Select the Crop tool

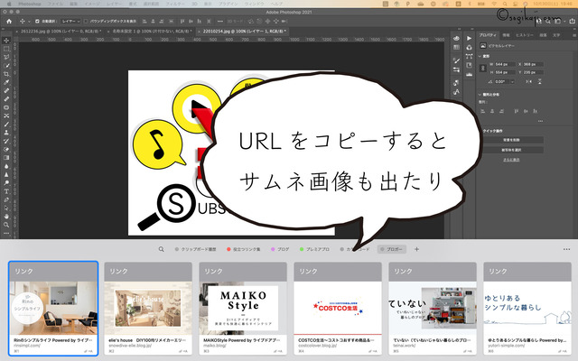pyautogui.click(x=6, y=74)
